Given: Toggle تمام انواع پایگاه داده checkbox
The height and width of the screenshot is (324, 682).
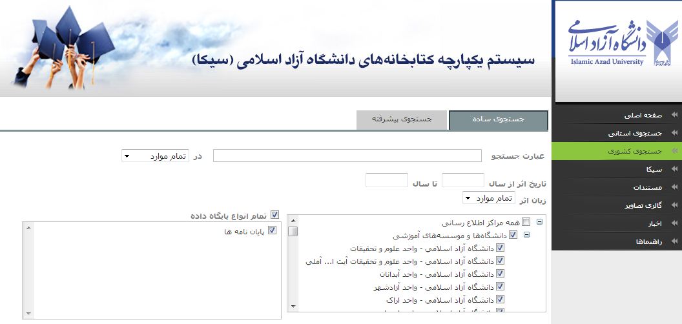Looking at the screenshot, I should [274, 215].
